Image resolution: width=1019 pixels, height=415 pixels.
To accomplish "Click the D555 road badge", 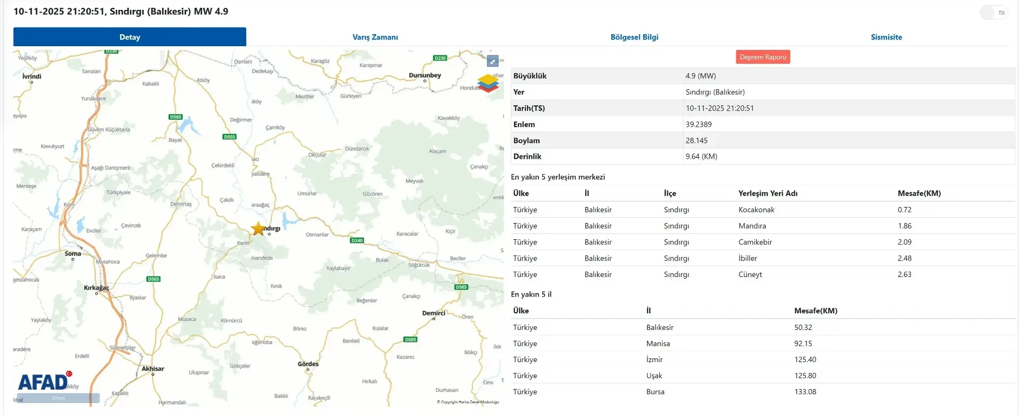I will click(x=229, y=137).
